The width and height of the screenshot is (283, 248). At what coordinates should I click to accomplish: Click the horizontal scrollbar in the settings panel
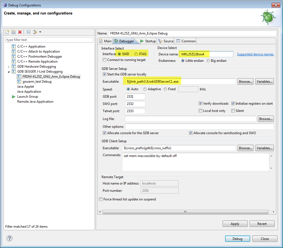click(185, 212)
